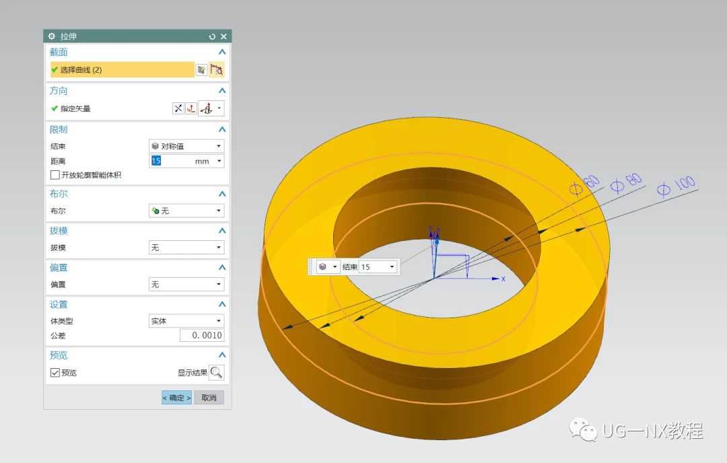Click the 指定矢量 label
The image size is (727, 463).
[x=75, y=108]
